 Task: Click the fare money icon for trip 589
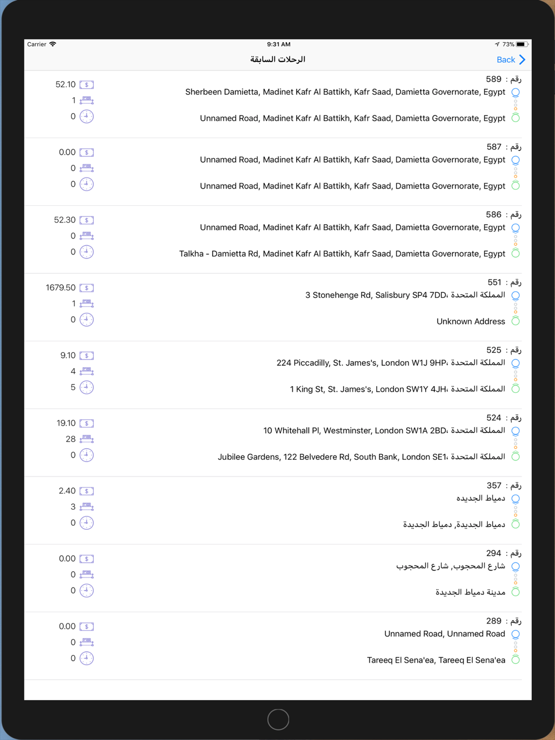pyautogui.click(x=87, y=85)
